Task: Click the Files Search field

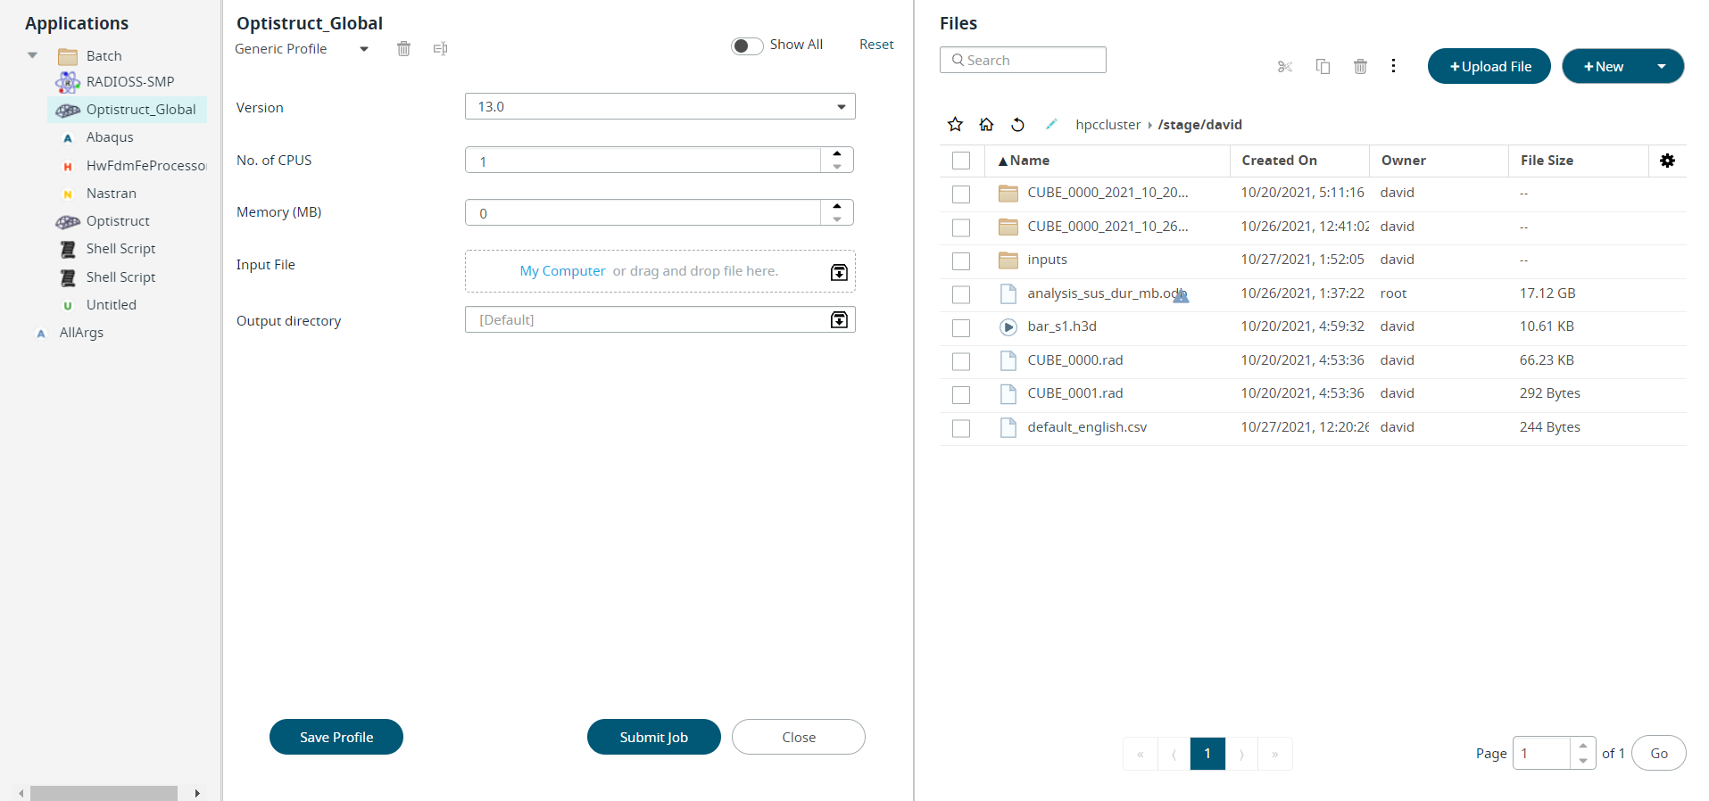Action: 1023,60
